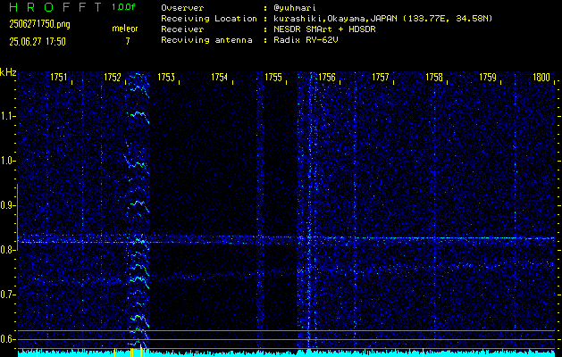Click the Receiver field label

(x=182, y=29)
